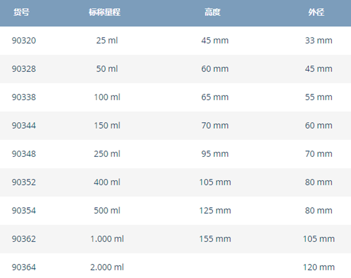Click the 33 mm outer diameter cell
This screenshot has height=278, width=351.
tap(319, 40)
